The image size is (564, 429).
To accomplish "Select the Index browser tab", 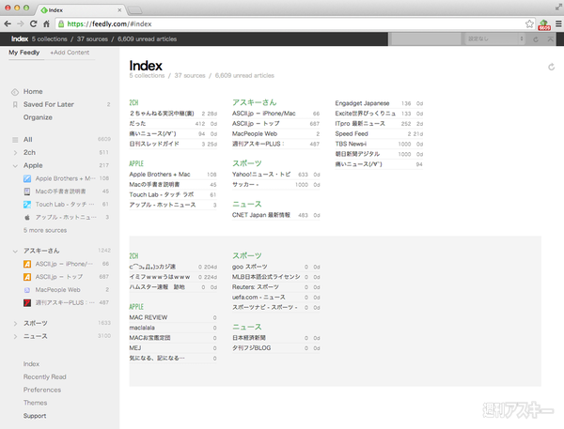I will 81,10.
